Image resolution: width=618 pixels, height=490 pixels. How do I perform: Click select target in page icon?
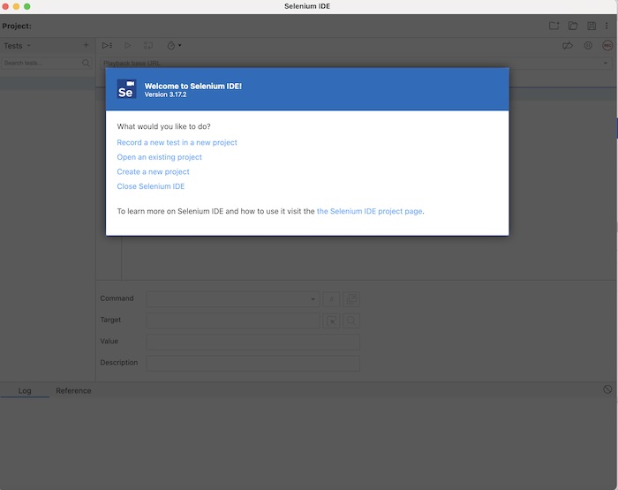331,320
